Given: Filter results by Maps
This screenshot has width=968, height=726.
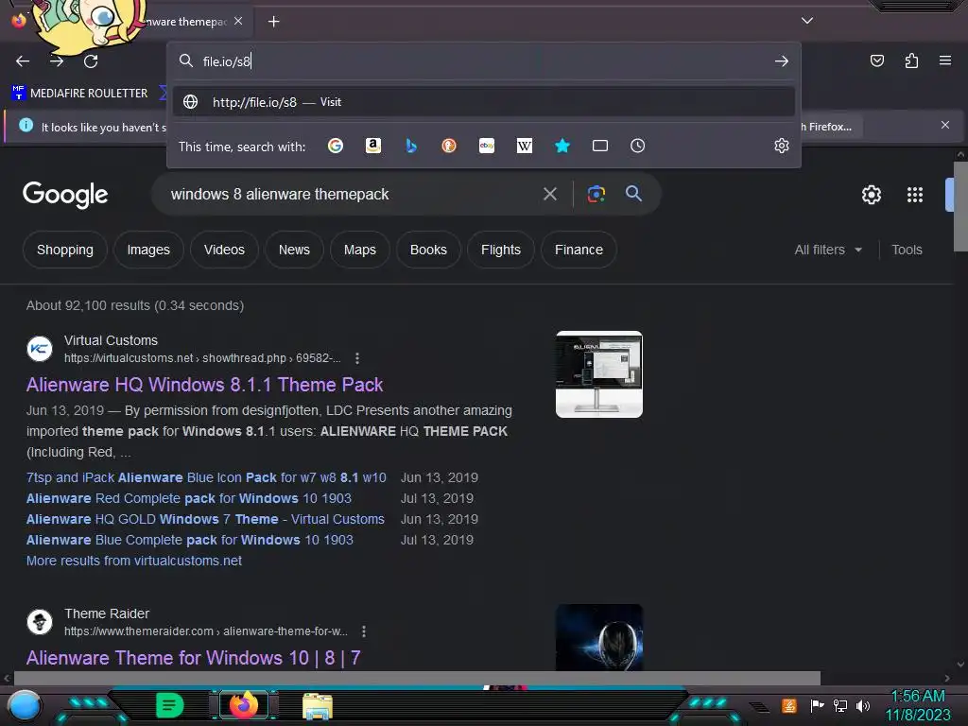Looking at the screenshot, I should pos(360,250).
